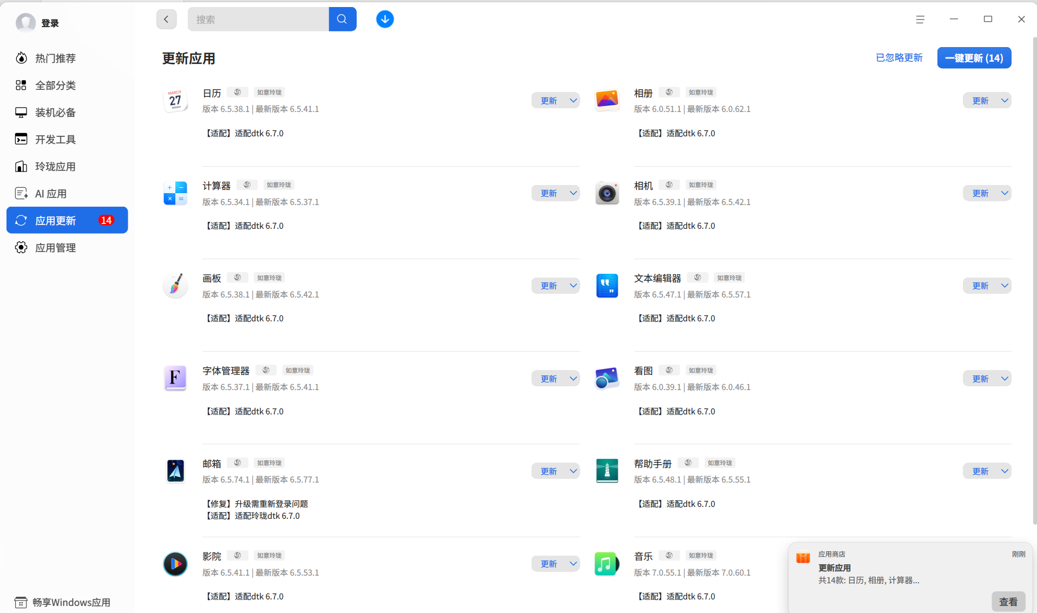Open 已忽略更新 link
Screen dimensions: 1037x613
tap(899, 57)
